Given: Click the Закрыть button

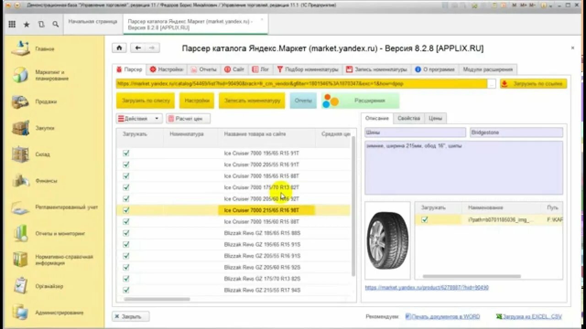Looking at the screenshot, I should tap(130, 316).
